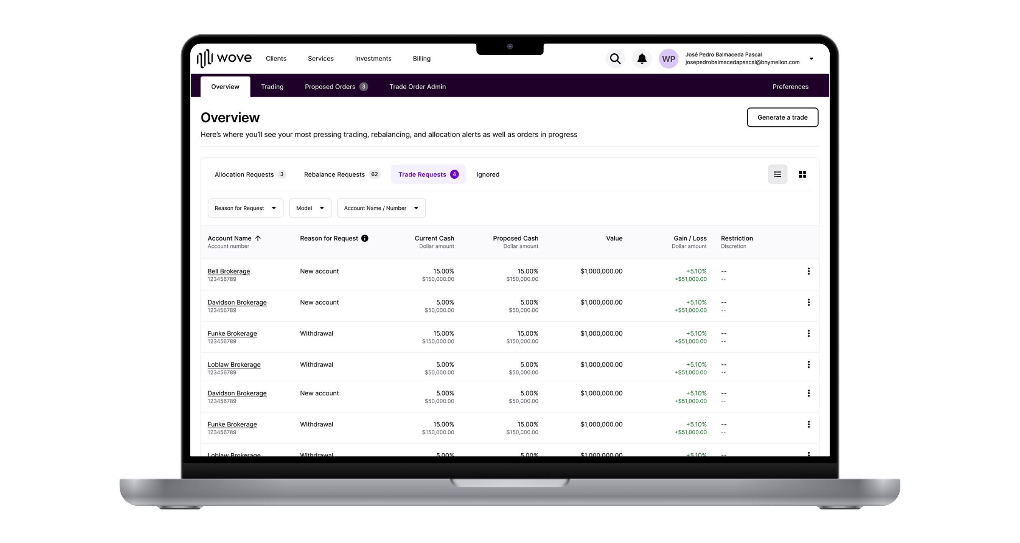Image resolution: width=1020 pixels, height=543 pixels.
Task: Click the Gain / Loss column header
Action: 690,238
